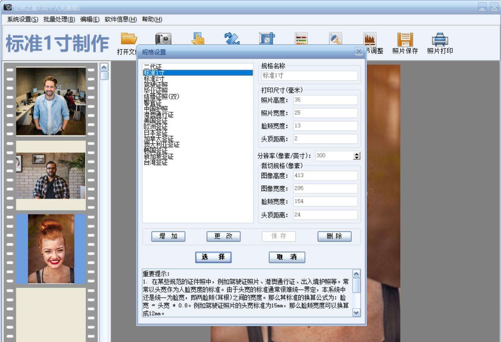Increase resolution using the stepper up arrow
This screenshot has height=342, width=501.
pyautogui.click(x=356, y=153)
